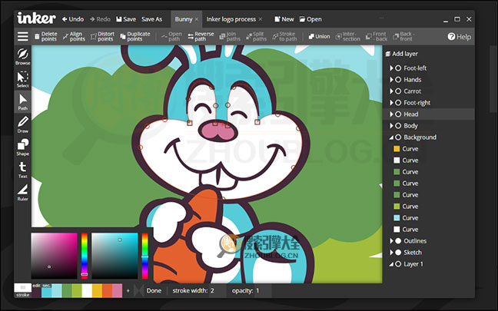Switch to the Bunny tab
The height and width of the screenshot is (311, 498).
coord(183,19)
